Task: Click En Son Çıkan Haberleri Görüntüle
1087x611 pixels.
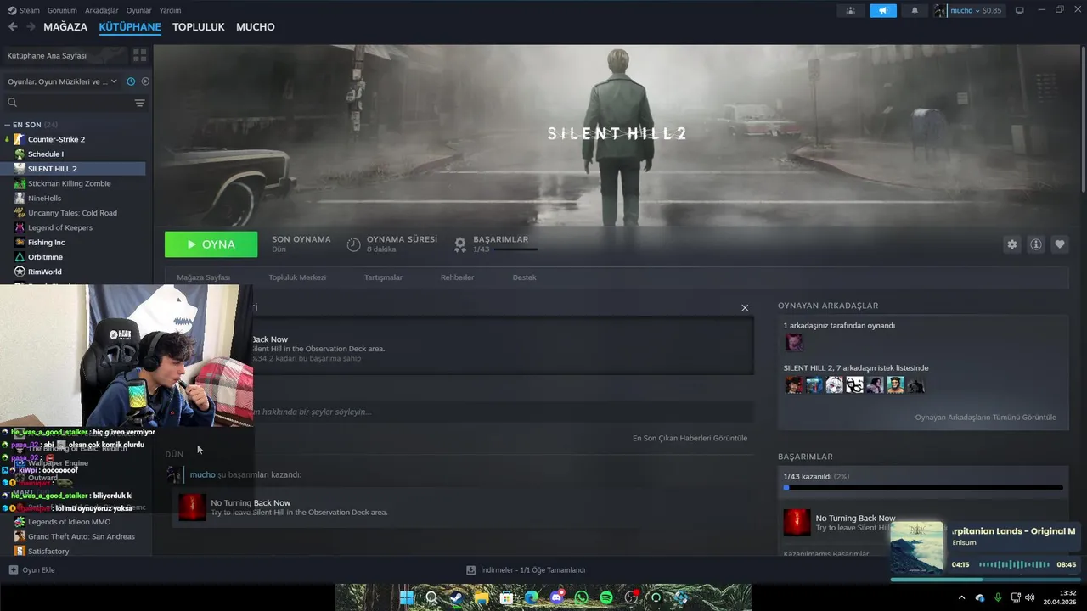Action: point(690,438)
